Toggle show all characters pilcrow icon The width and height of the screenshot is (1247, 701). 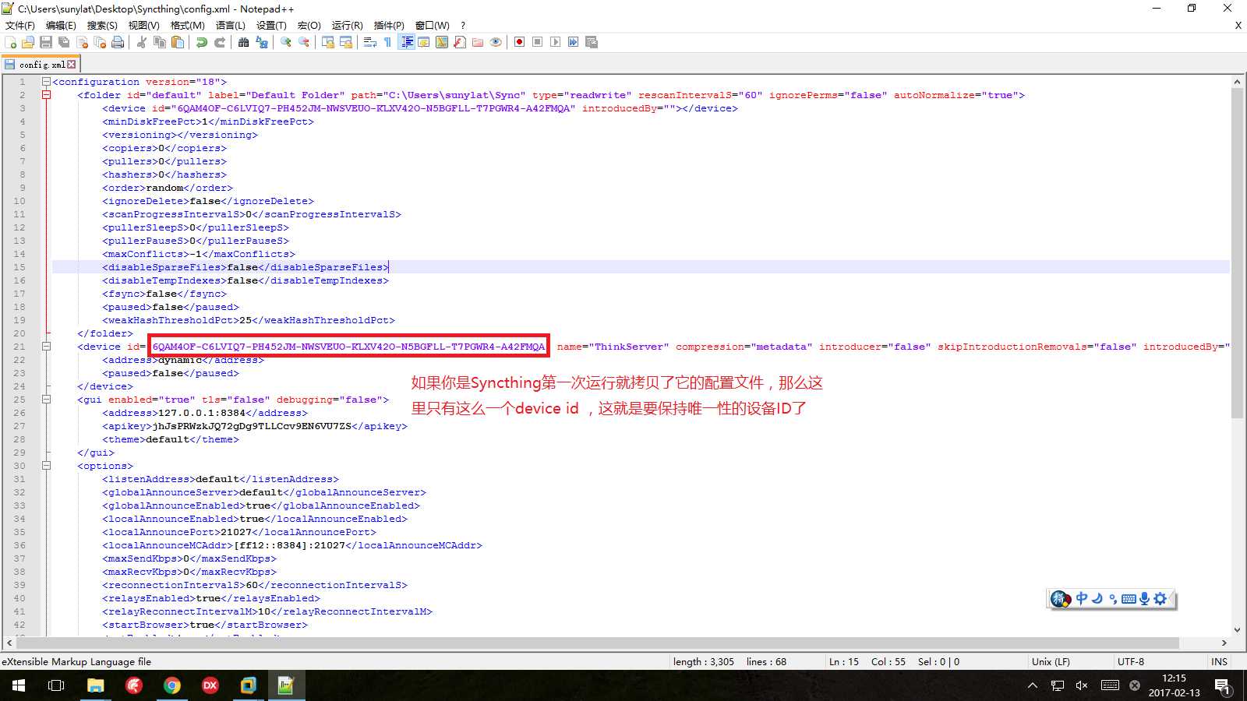(388, 42)
